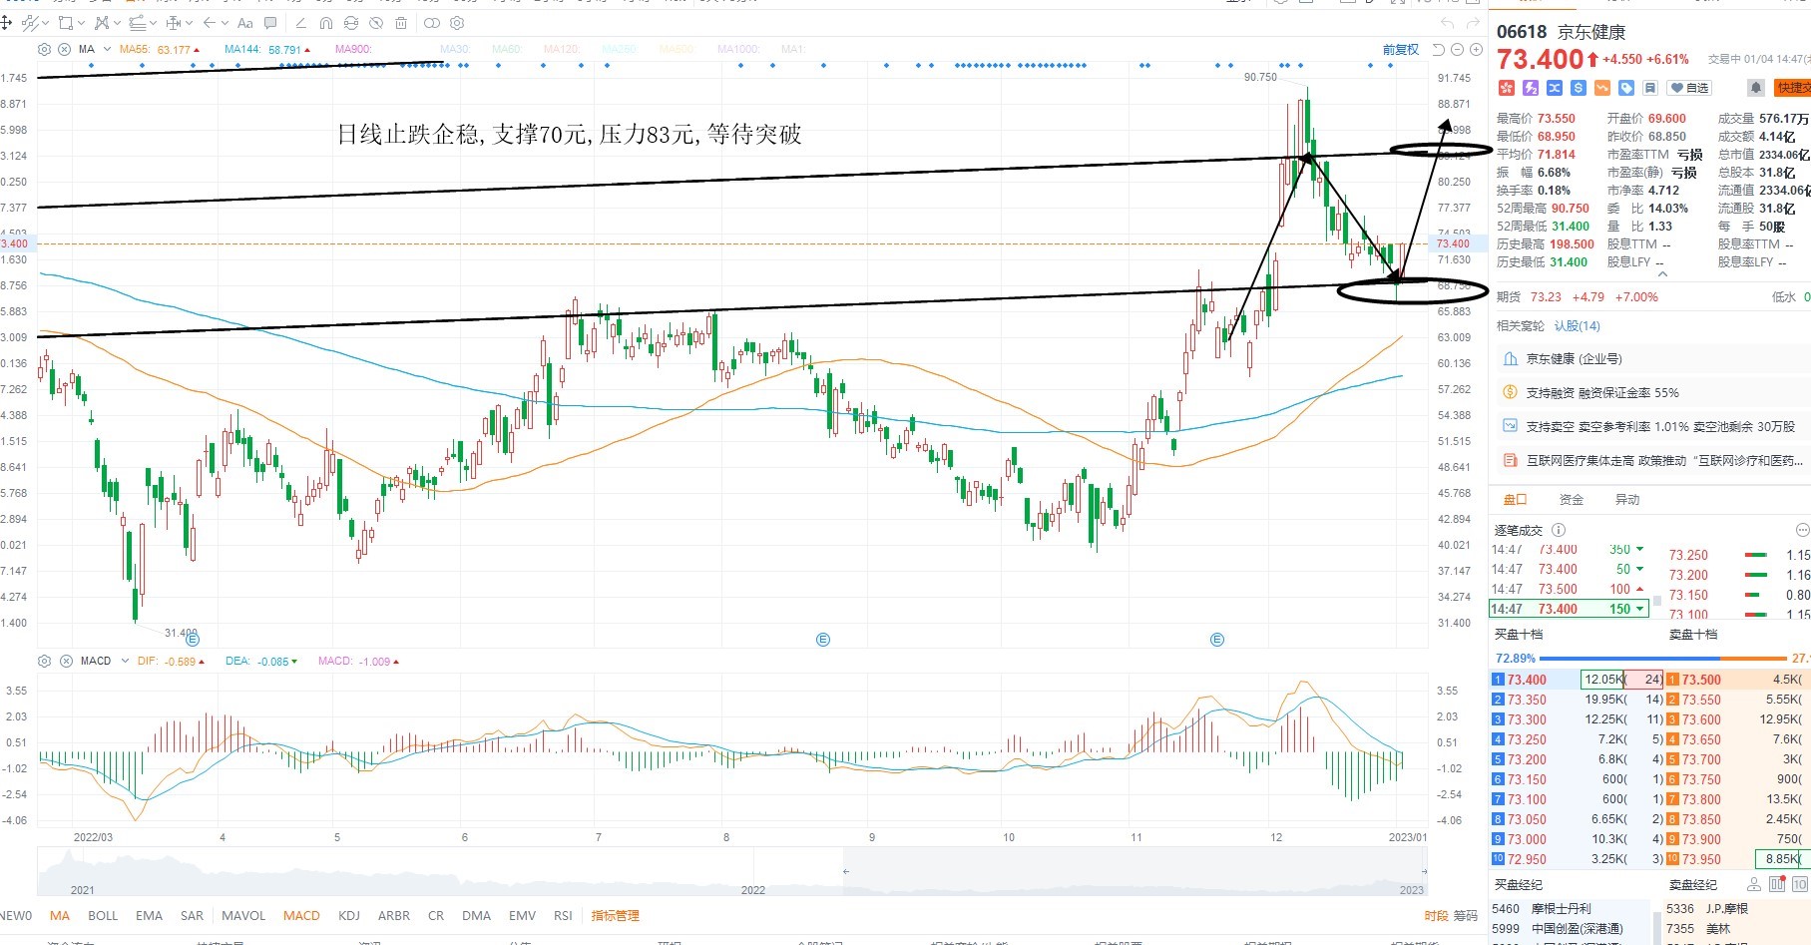Click 支持融资 margin info row
1811x945 pixels.
click(x=1602, y=392)
